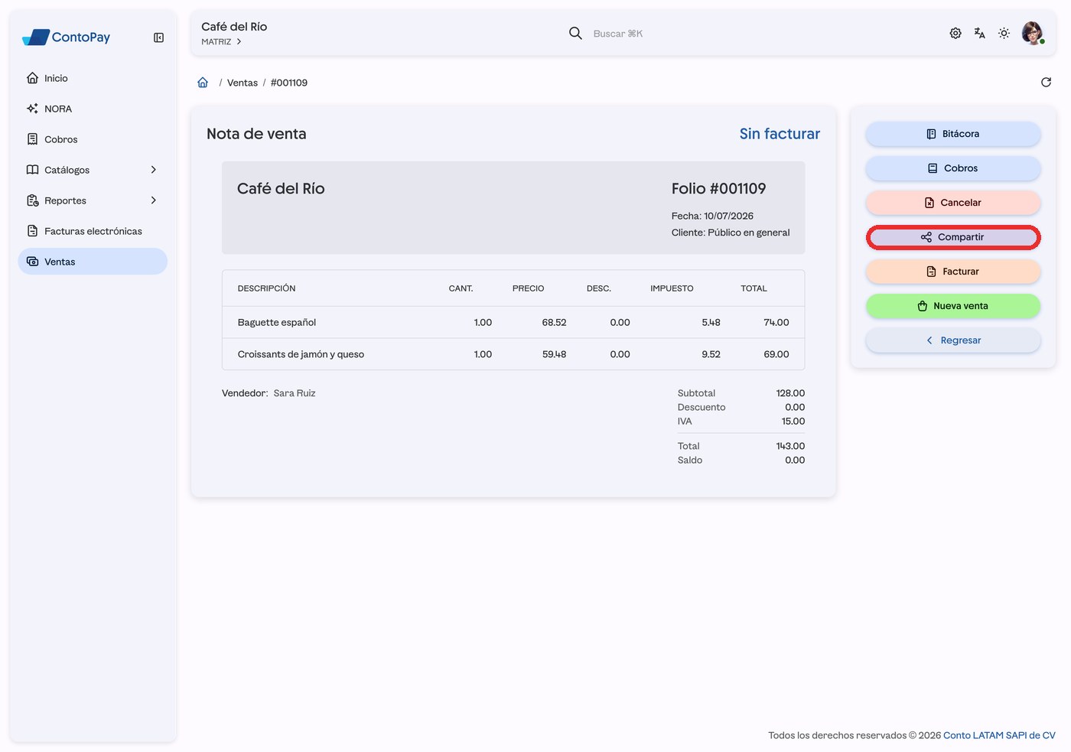Viewport: 1071px width, 752px height.
Task: Expand the Catálogos submenu chevron
Action: click(x=154, y=170)
